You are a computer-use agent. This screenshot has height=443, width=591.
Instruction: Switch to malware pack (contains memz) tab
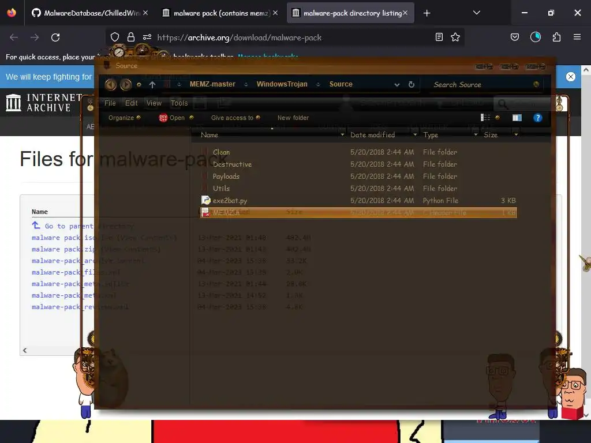coord(220,13)
